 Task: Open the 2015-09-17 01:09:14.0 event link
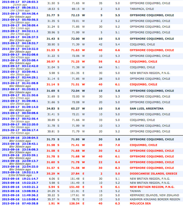coord(20,107)
